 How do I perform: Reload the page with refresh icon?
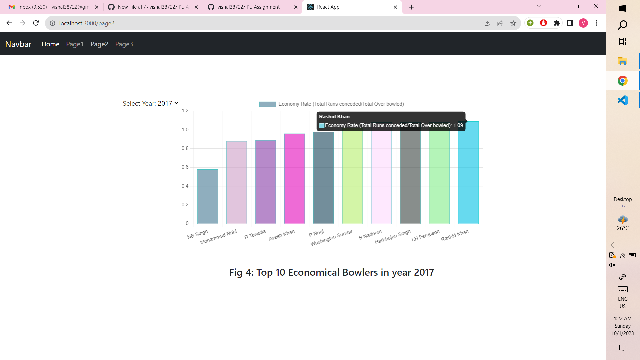pos(36,23)
